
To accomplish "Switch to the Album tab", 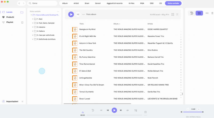I will pos(65,3).
